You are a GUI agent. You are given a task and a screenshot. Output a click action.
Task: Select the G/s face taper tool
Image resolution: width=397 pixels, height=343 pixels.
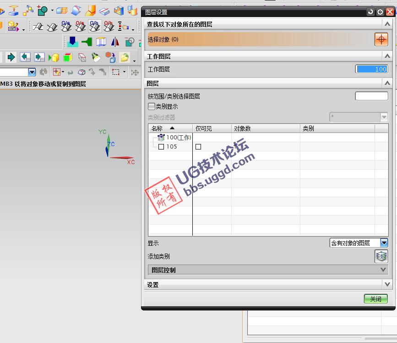66,27
